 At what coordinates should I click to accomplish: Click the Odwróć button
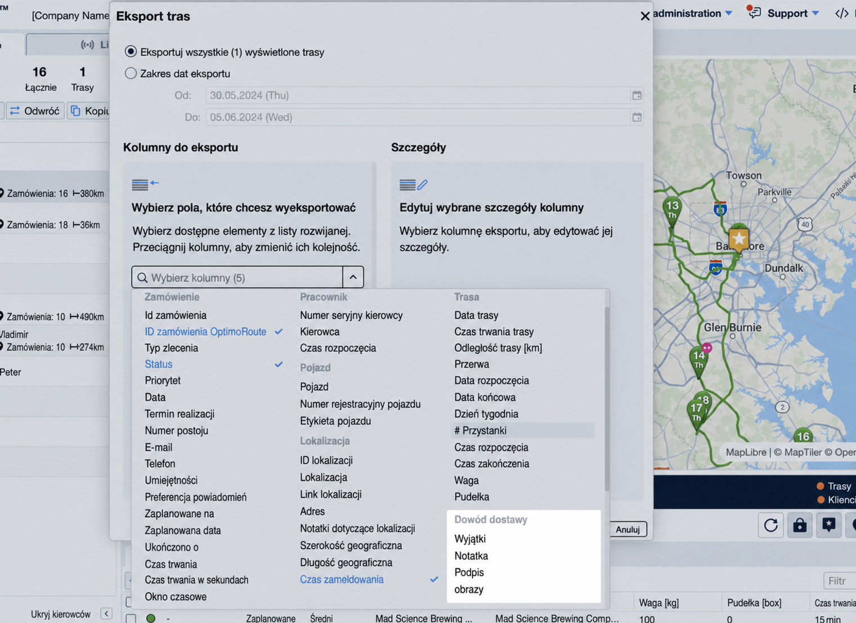35,111
